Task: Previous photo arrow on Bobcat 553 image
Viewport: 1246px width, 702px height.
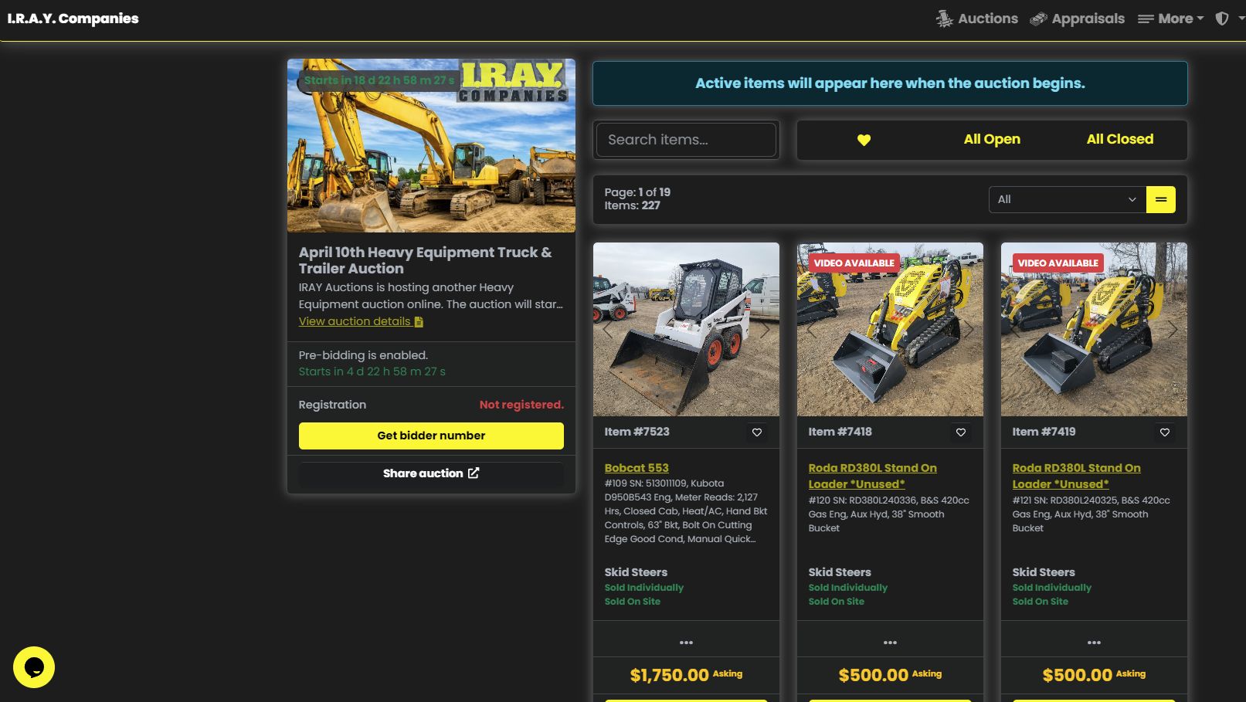Action: (x=607, y=330)
